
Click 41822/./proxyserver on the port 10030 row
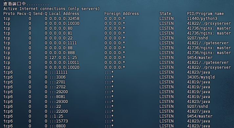tap(209, 23)
